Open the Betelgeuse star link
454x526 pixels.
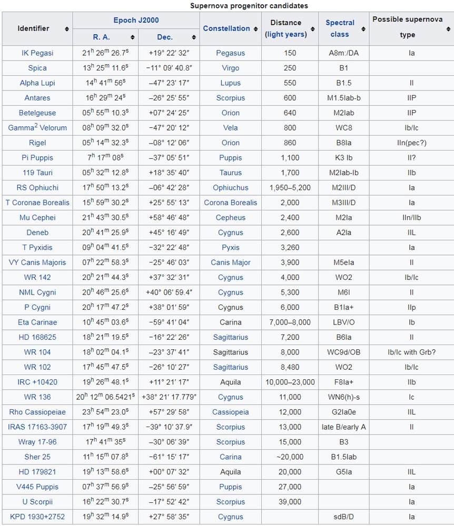(x=37, y=113)
